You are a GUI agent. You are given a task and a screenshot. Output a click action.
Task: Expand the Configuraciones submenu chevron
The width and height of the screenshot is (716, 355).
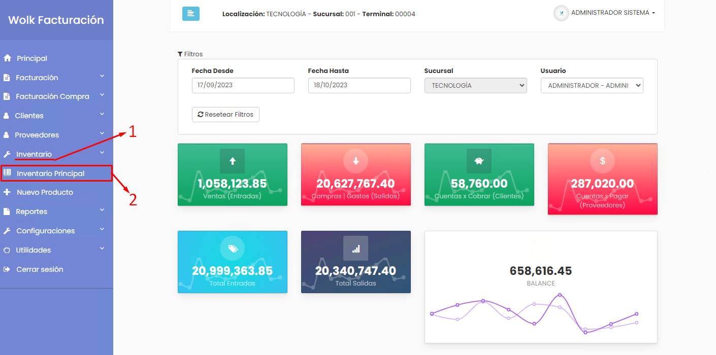[102, 229]
